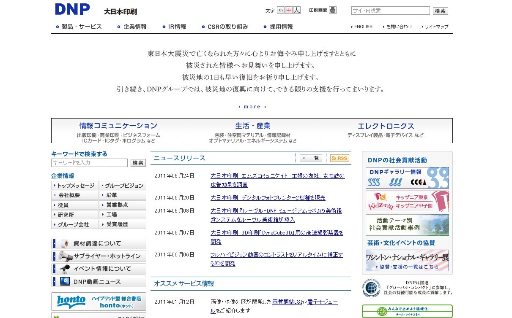The height and width of the screenshot is (318, 512).
Task: Open the DNPギャラリー情報 banner
Action: (407, 178)
